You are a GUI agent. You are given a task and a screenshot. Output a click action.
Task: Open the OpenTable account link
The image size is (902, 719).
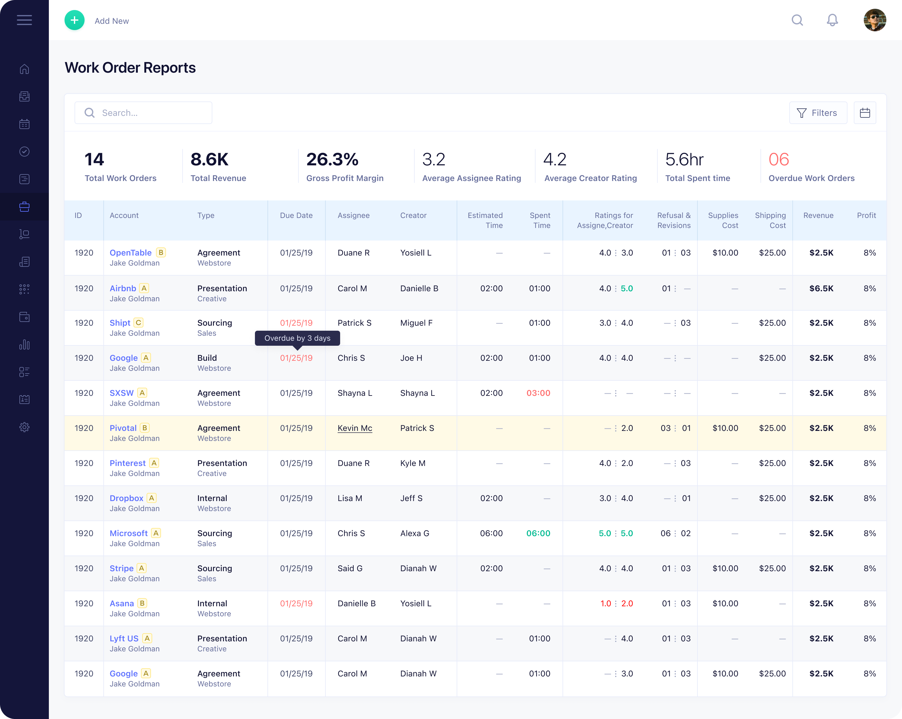point(130,253)
